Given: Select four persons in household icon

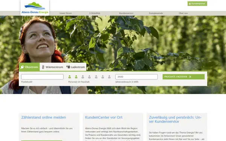Looking at the screenshot, I should (89, 77).
